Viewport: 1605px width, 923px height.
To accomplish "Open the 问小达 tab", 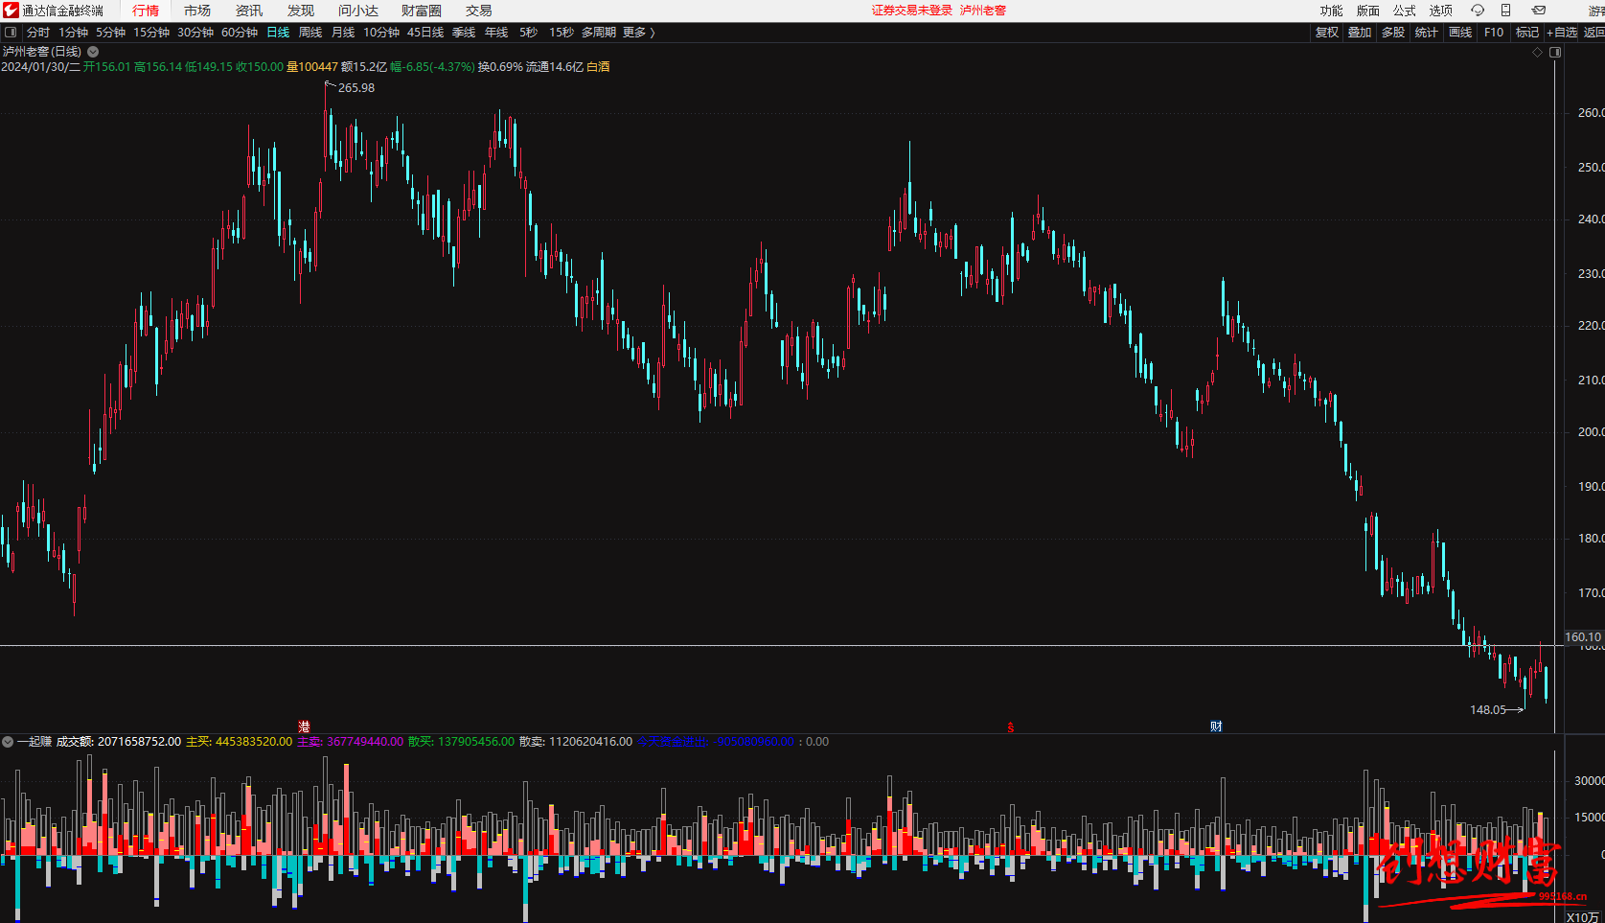I will point(358,11).
